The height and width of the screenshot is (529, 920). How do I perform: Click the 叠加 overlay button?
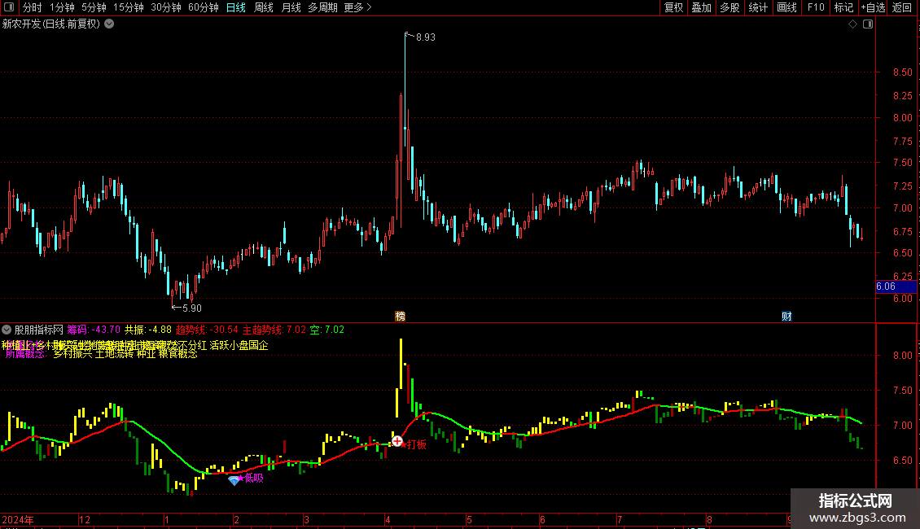pos(701,7)
